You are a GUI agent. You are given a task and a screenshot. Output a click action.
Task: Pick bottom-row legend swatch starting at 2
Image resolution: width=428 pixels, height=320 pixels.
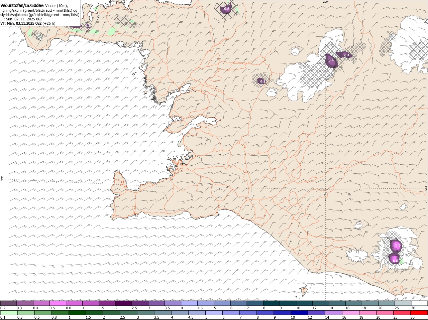(111, 313)
